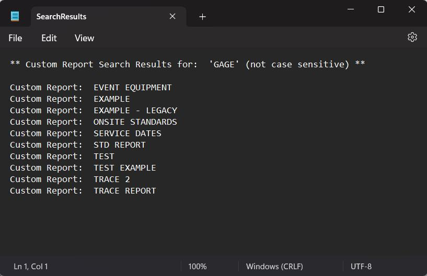Click the 100% zoom level in status bar

tap(197, 266)
